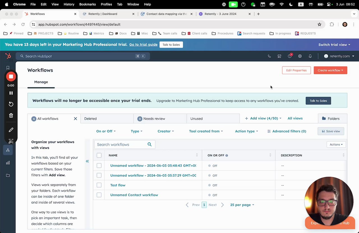Click the HubSpot sprocket logo

point(8,56)
